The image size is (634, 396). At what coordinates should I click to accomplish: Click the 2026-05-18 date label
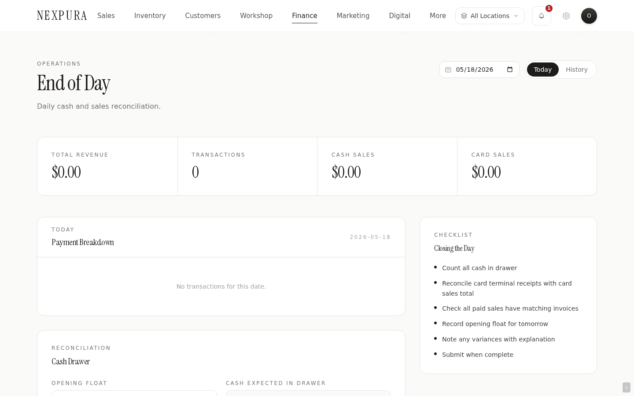click(370, 237)
